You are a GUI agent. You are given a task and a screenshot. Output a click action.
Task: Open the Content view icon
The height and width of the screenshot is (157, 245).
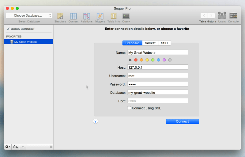(x=73, y=16)
